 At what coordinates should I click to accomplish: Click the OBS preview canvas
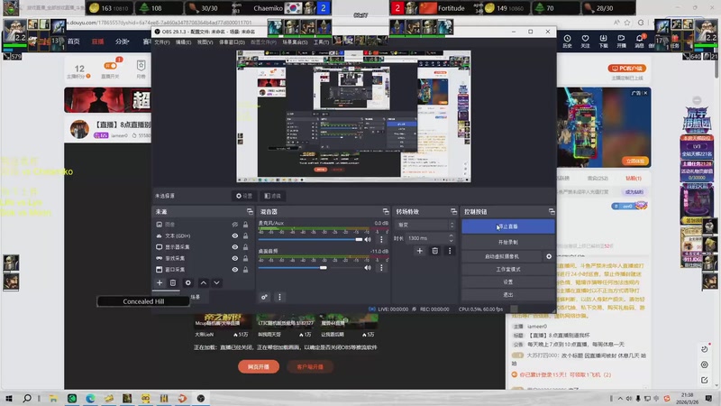[x=353, y=116]
